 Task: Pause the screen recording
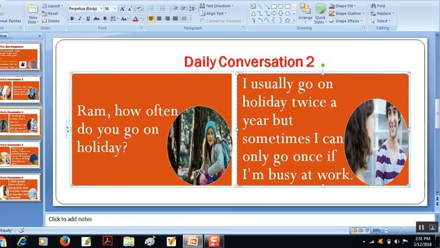(421, 227)
